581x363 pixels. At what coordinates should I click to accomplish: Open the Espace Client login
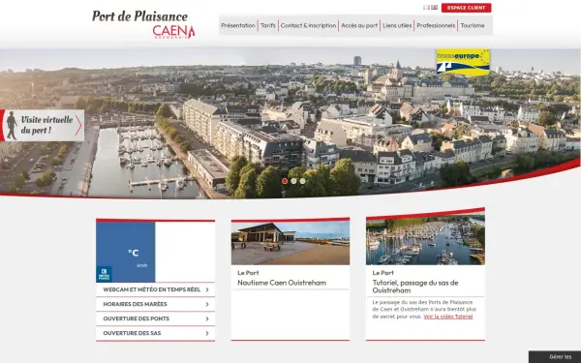(x=466, y=8)
